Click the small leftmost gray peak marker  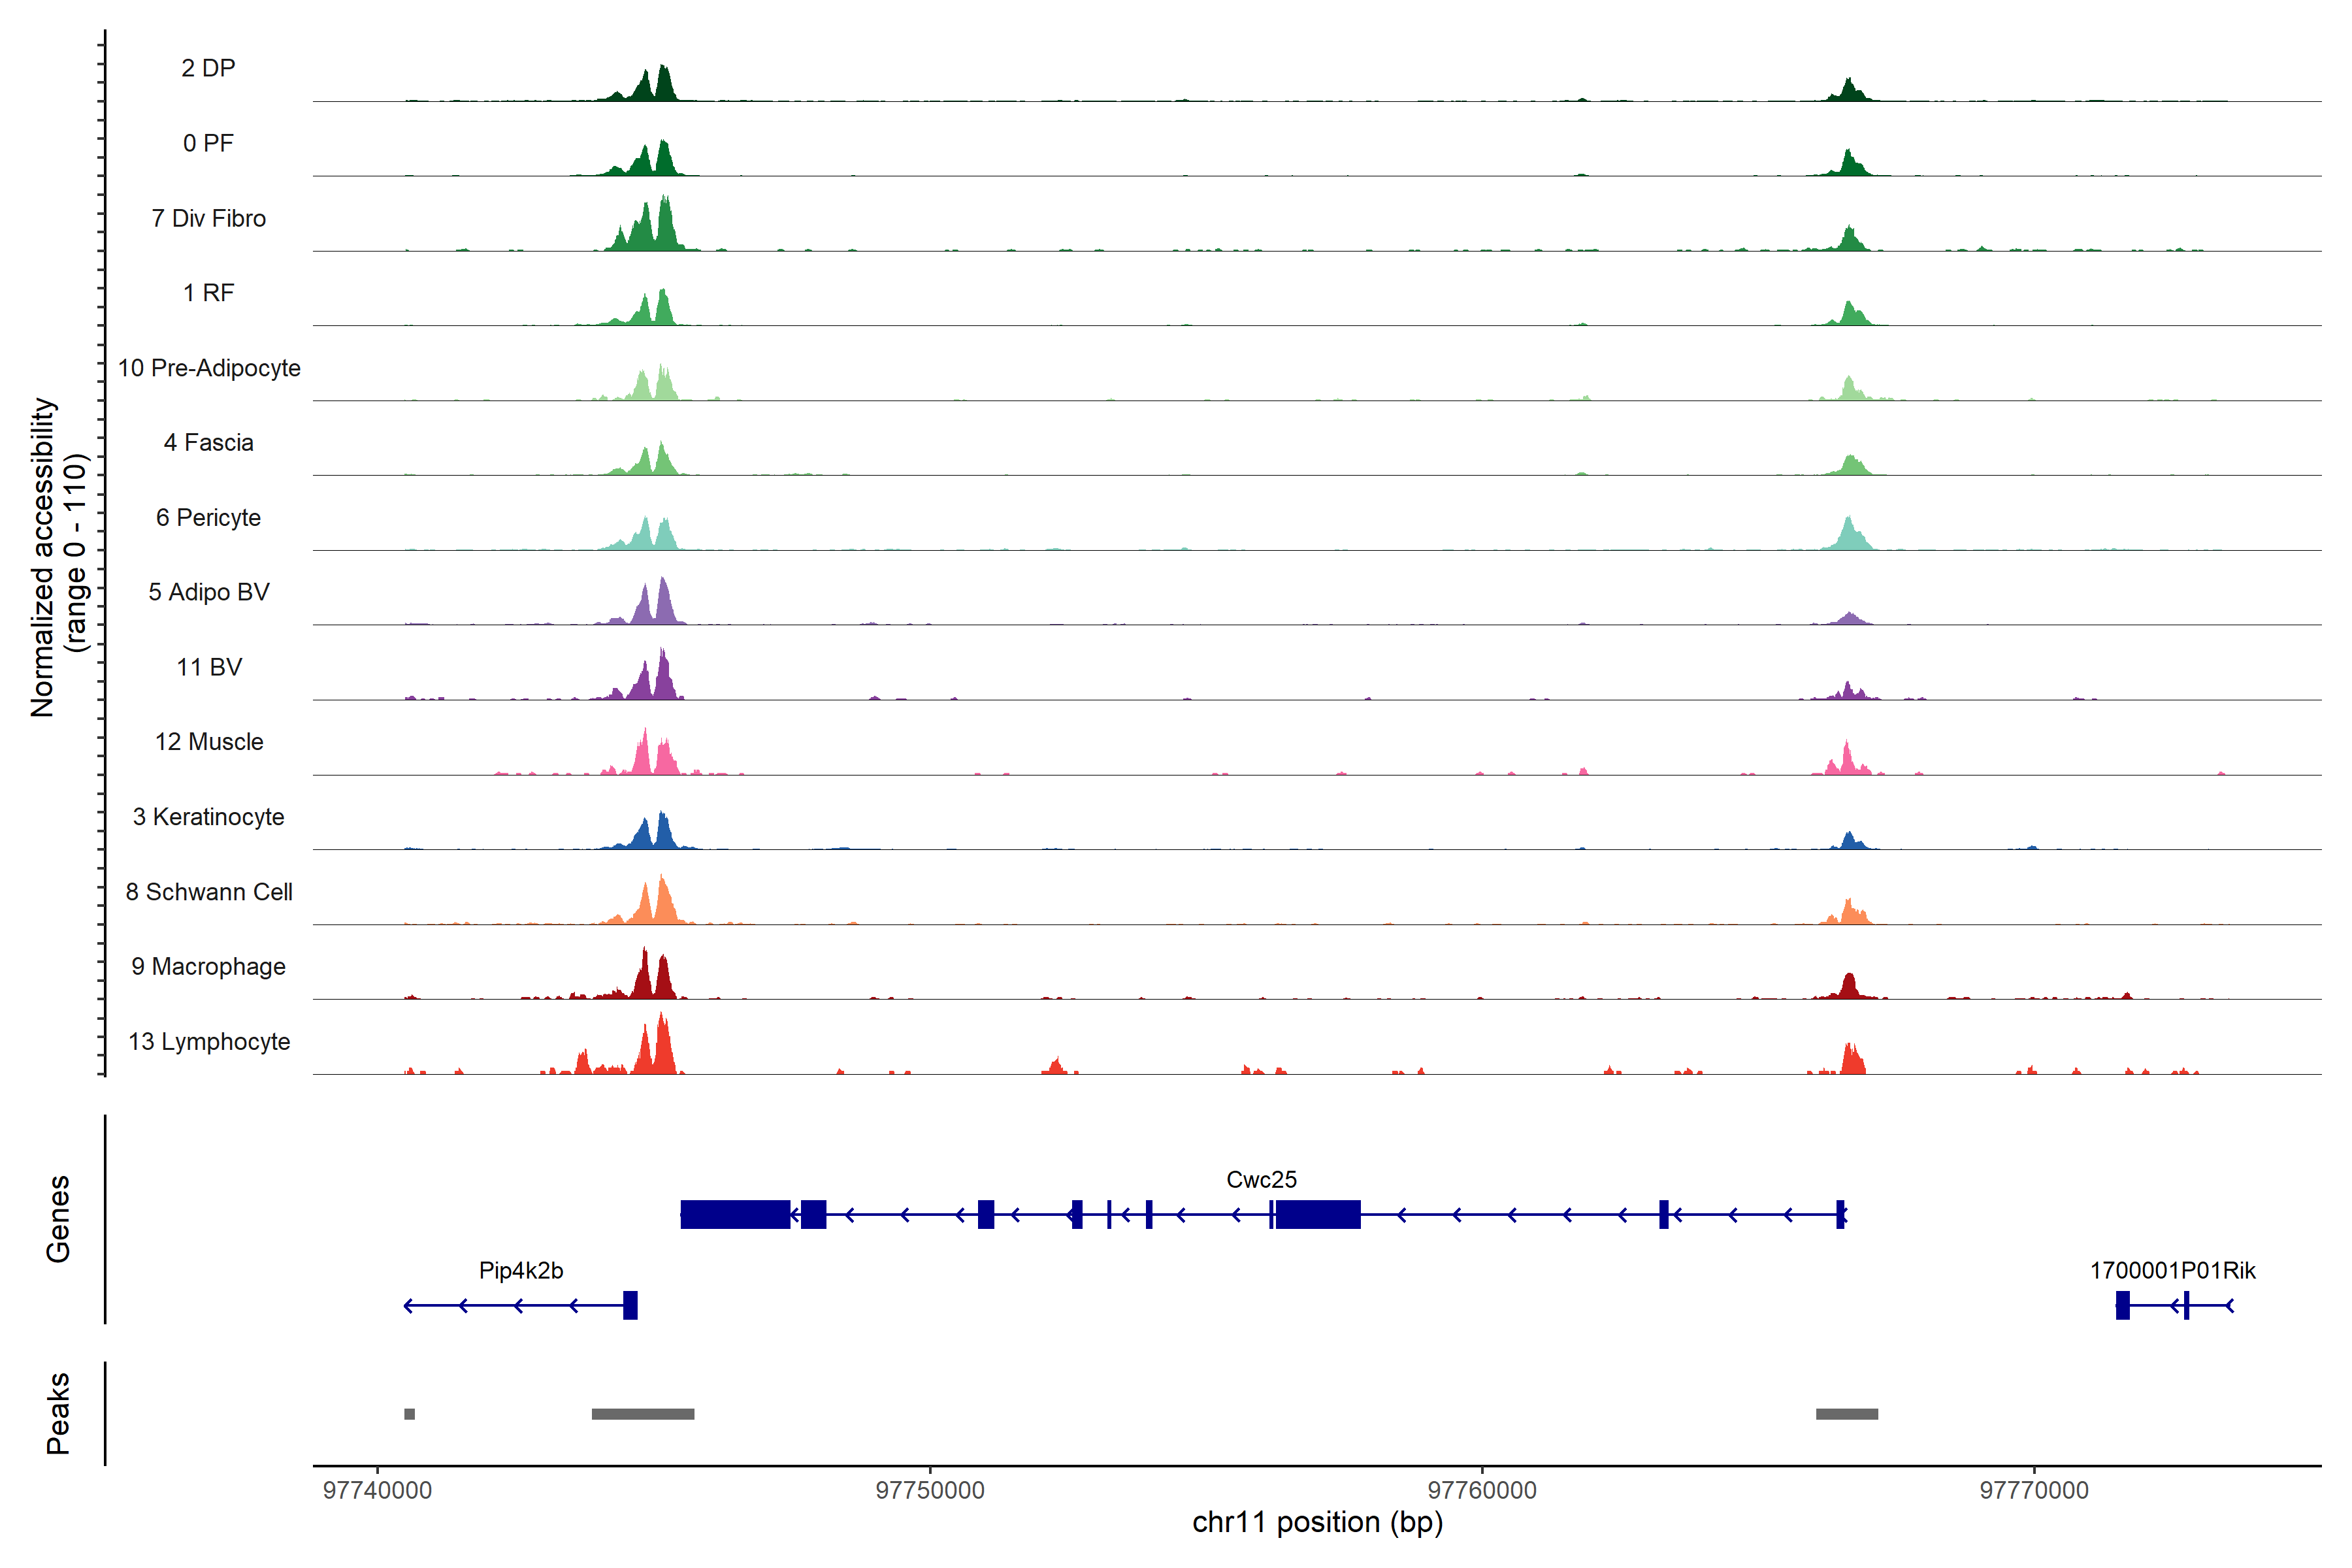409,1414
